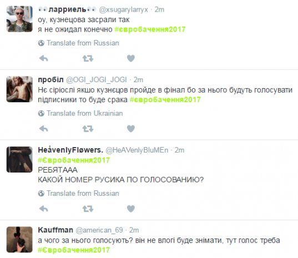This screenshot has width=298, height=258.
Task: Reply to HeavenlyFlowers tweet
Action: [x=43, y=209]
